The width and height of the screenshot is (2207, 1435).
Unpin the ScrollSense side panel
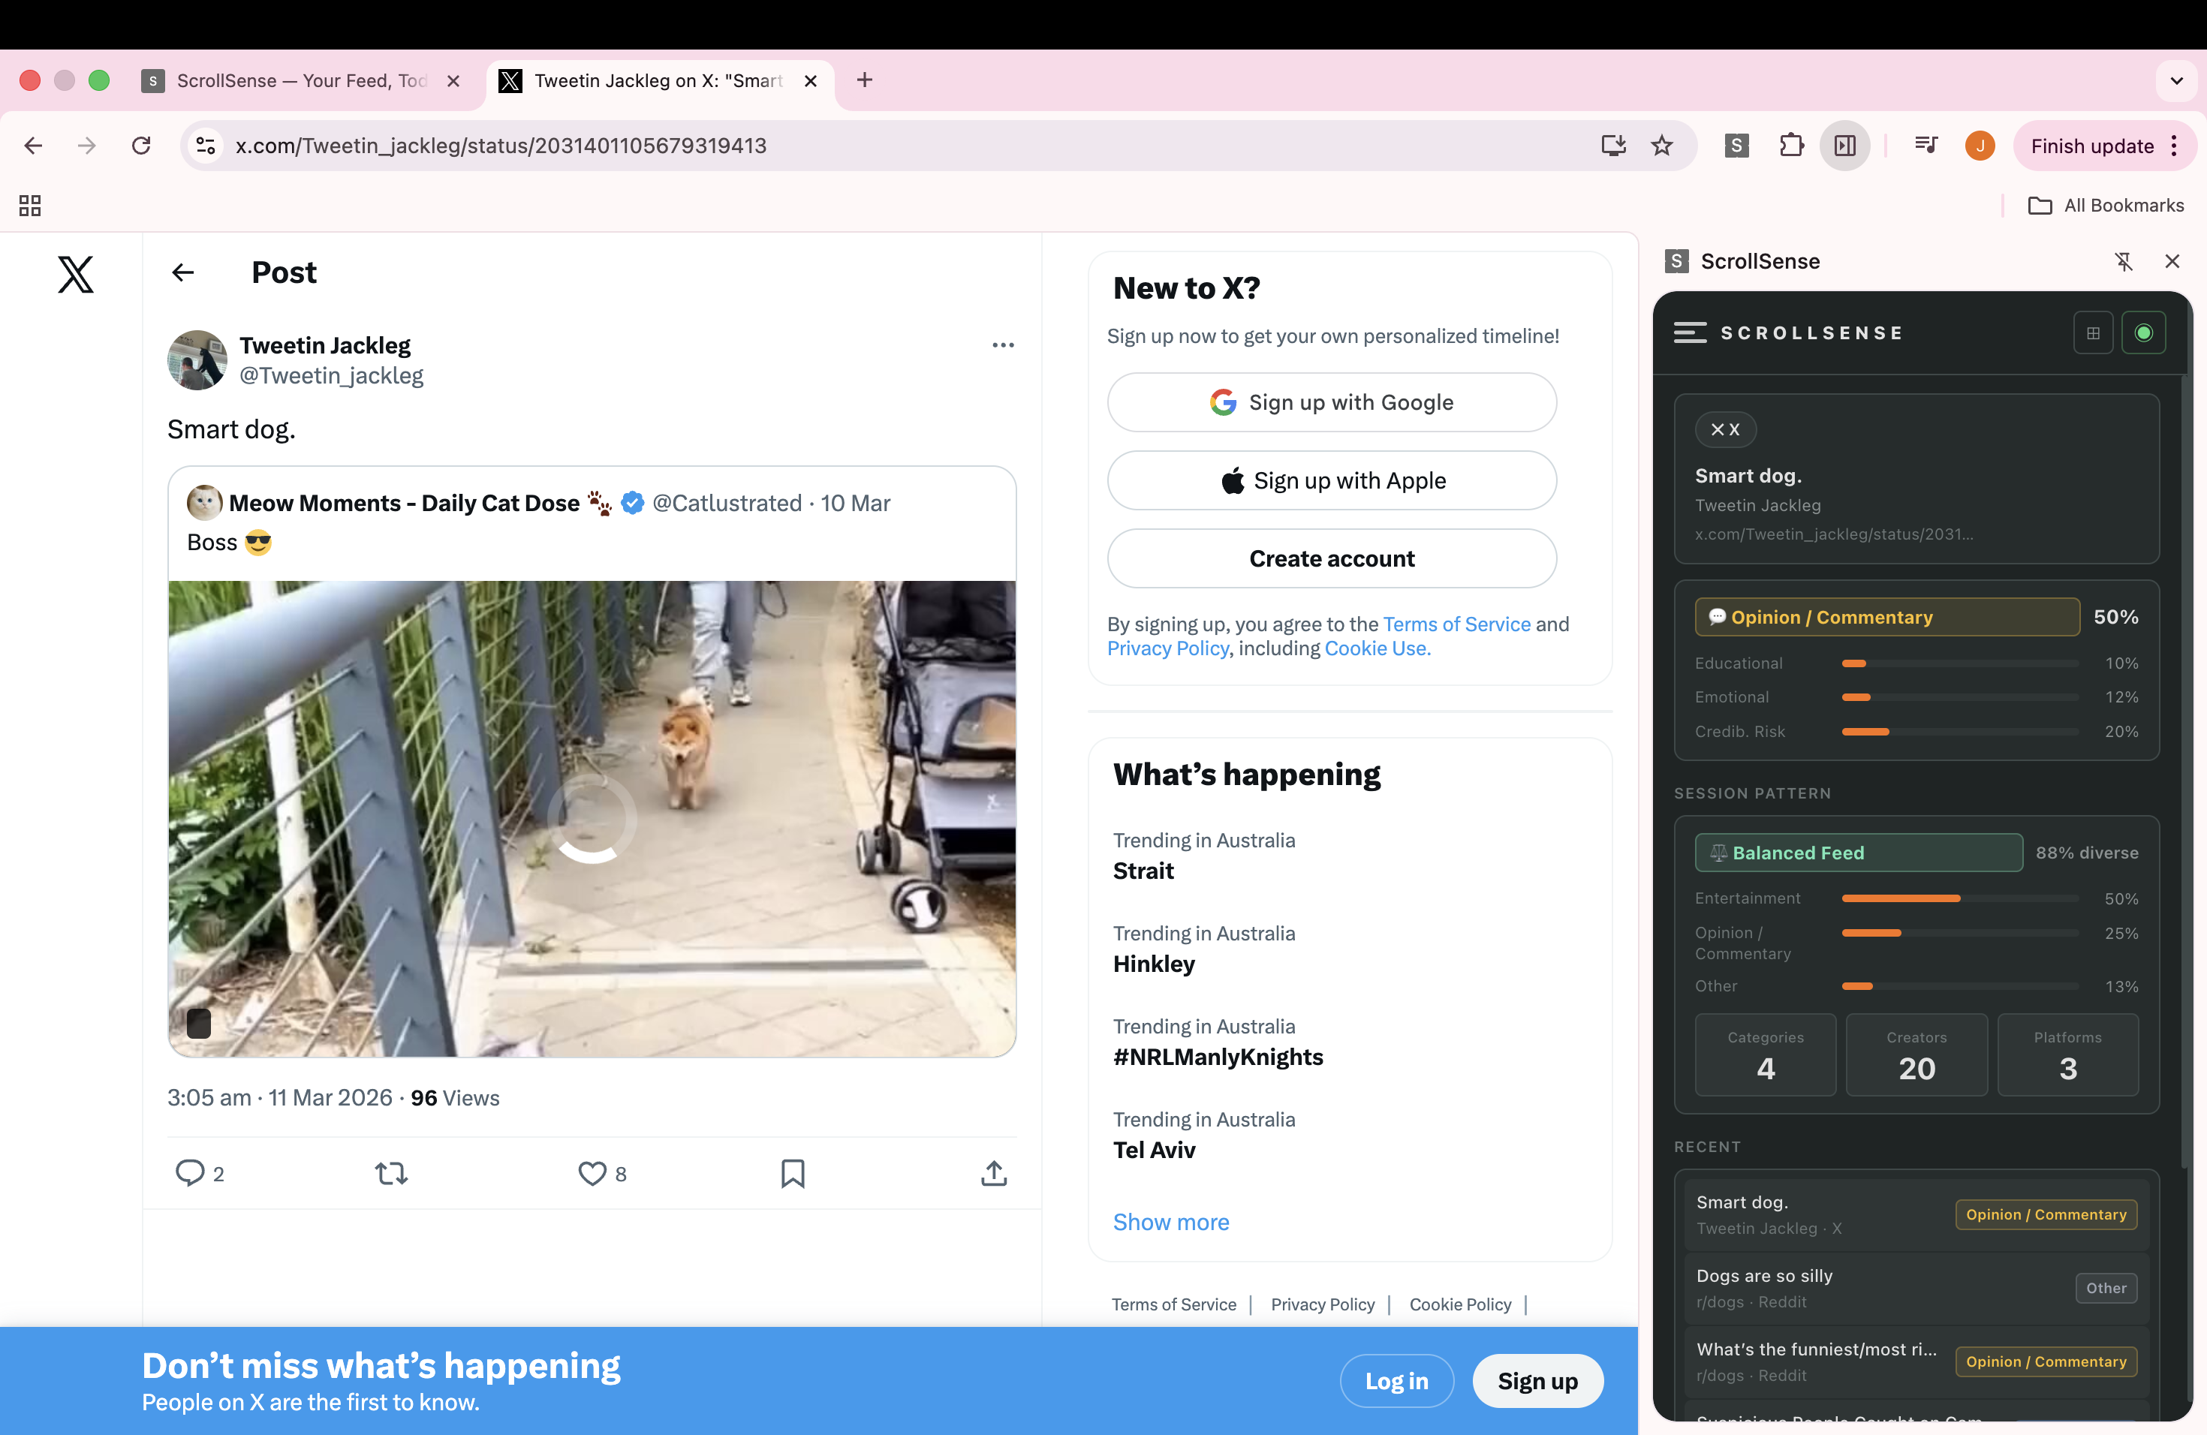2124,261
